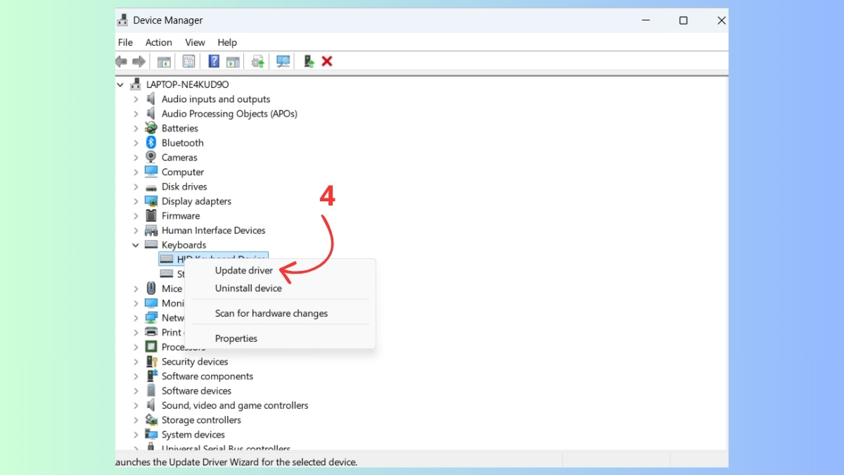This screenshot has height=475, width=844.
Task: Open the Help menu
Action: [x=227, y=42]
